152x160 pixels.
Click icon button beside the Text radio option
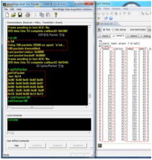coord(100,30)
